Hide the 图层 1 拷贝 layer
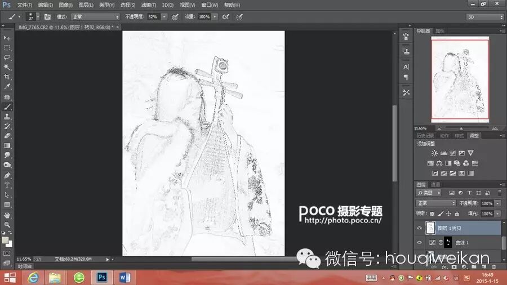The height and width of the screenshot is (285, 507). (x=419, y=228)
